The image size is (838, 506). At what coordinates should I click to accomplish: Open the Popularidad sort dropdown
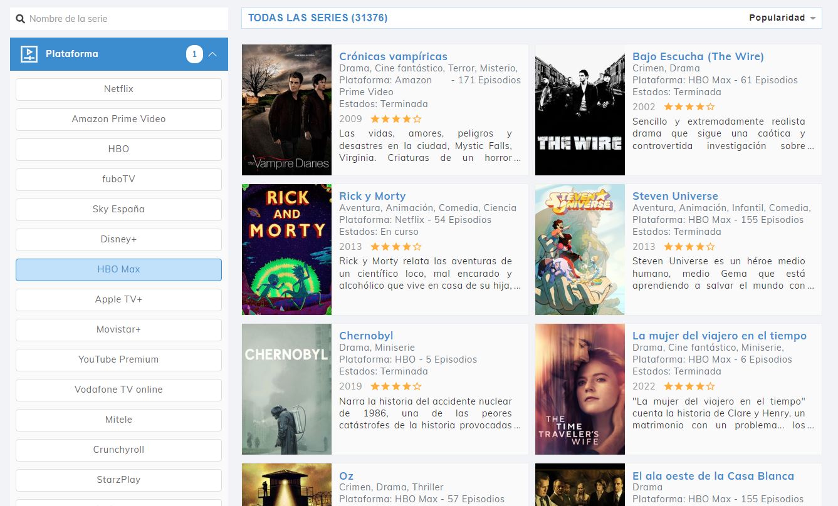tap(782, 18)
